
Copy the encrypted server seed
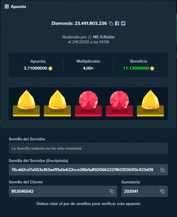[x=162, y=170]
